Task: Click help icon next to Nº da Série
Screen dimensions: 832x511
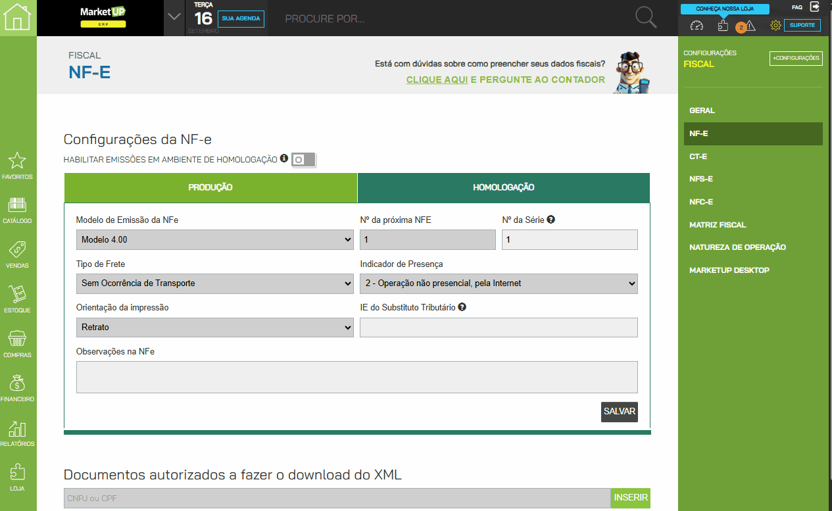Action: [x=551, y=220]
